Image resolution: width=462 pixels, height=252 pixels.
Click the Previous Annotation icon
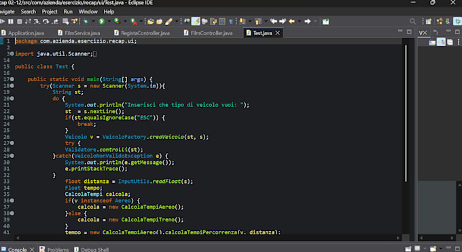[x=258, y=22]
